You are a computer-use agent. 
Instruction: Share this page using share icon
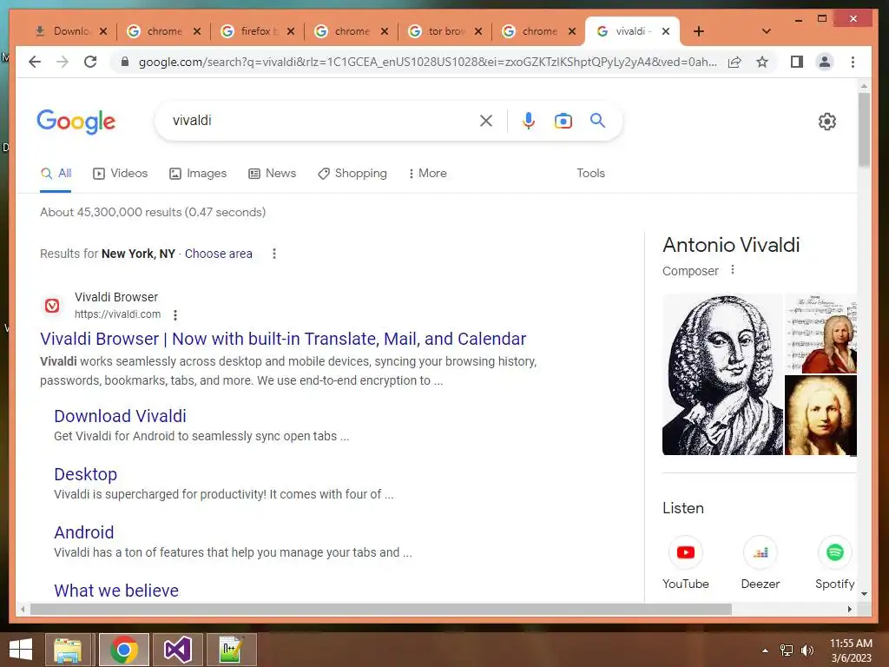734,62
